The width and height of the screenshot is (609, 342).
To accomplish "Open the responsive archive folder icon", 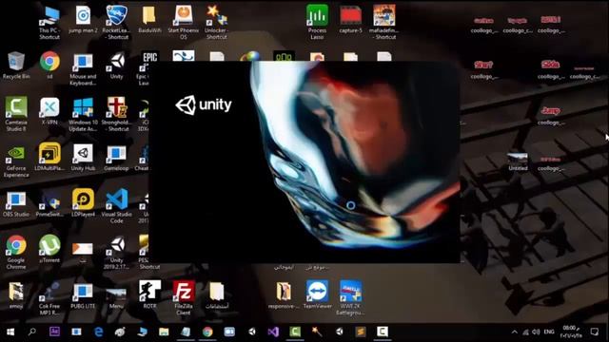I will tap(284, 295).
